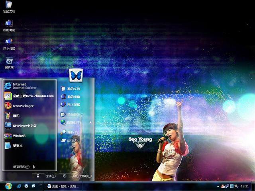Image resolution: width=255 pixels, height=191 pixels.
Task: Click the power symbol icon
Action: [65, 176]
